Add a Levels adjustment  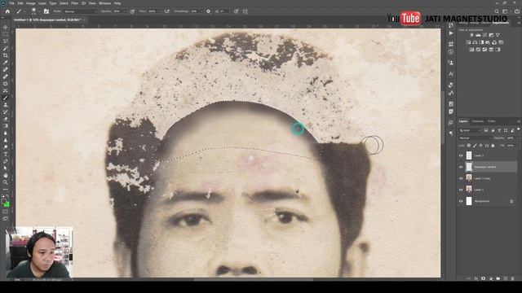tap(478, 35)
